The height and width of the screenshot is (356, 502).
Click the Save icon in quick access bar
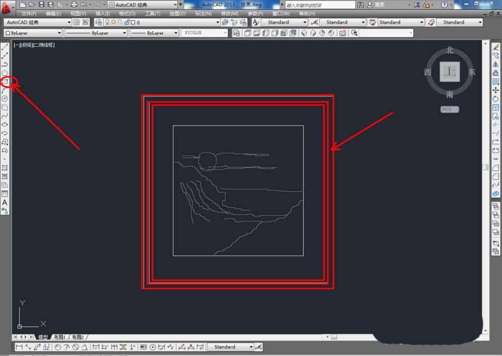(x=41, y=5)
